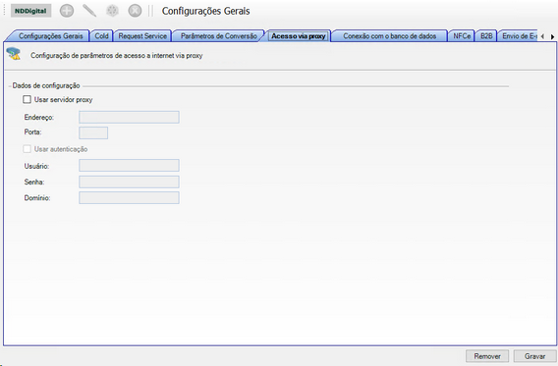Switch to the NFCe tab
The width and height of the screenshot is (558, 366).
tap(462, 36)
